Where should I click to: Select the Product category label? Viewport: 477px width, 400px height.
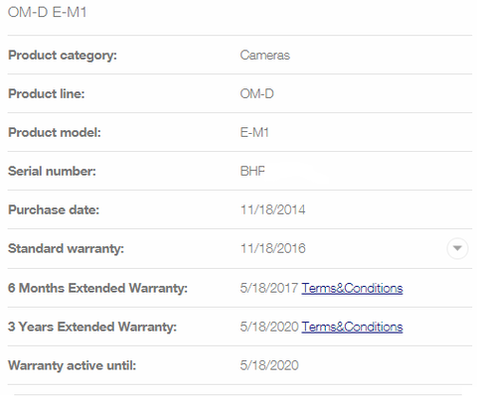[x=63, y=56]
